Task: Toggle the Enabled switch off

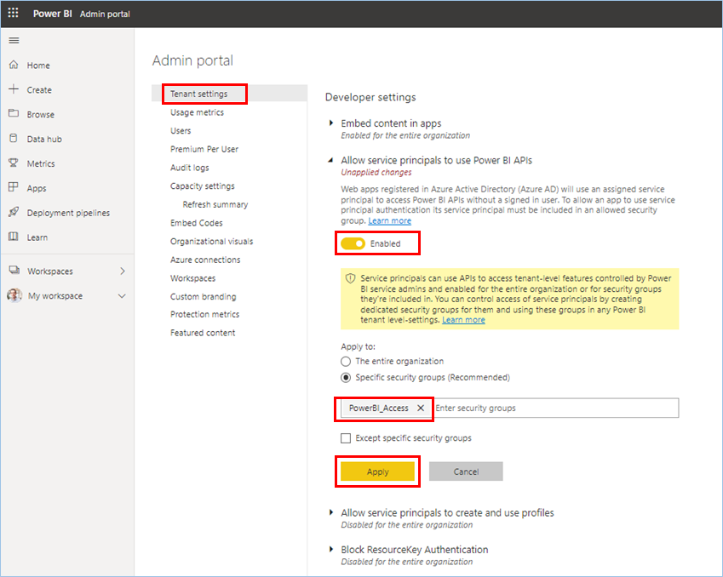Action: (x=353, y=243)
